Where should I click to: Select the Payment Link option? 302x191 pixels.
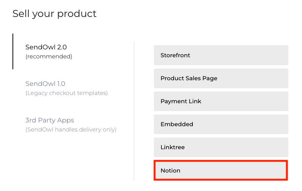[221, 101]
